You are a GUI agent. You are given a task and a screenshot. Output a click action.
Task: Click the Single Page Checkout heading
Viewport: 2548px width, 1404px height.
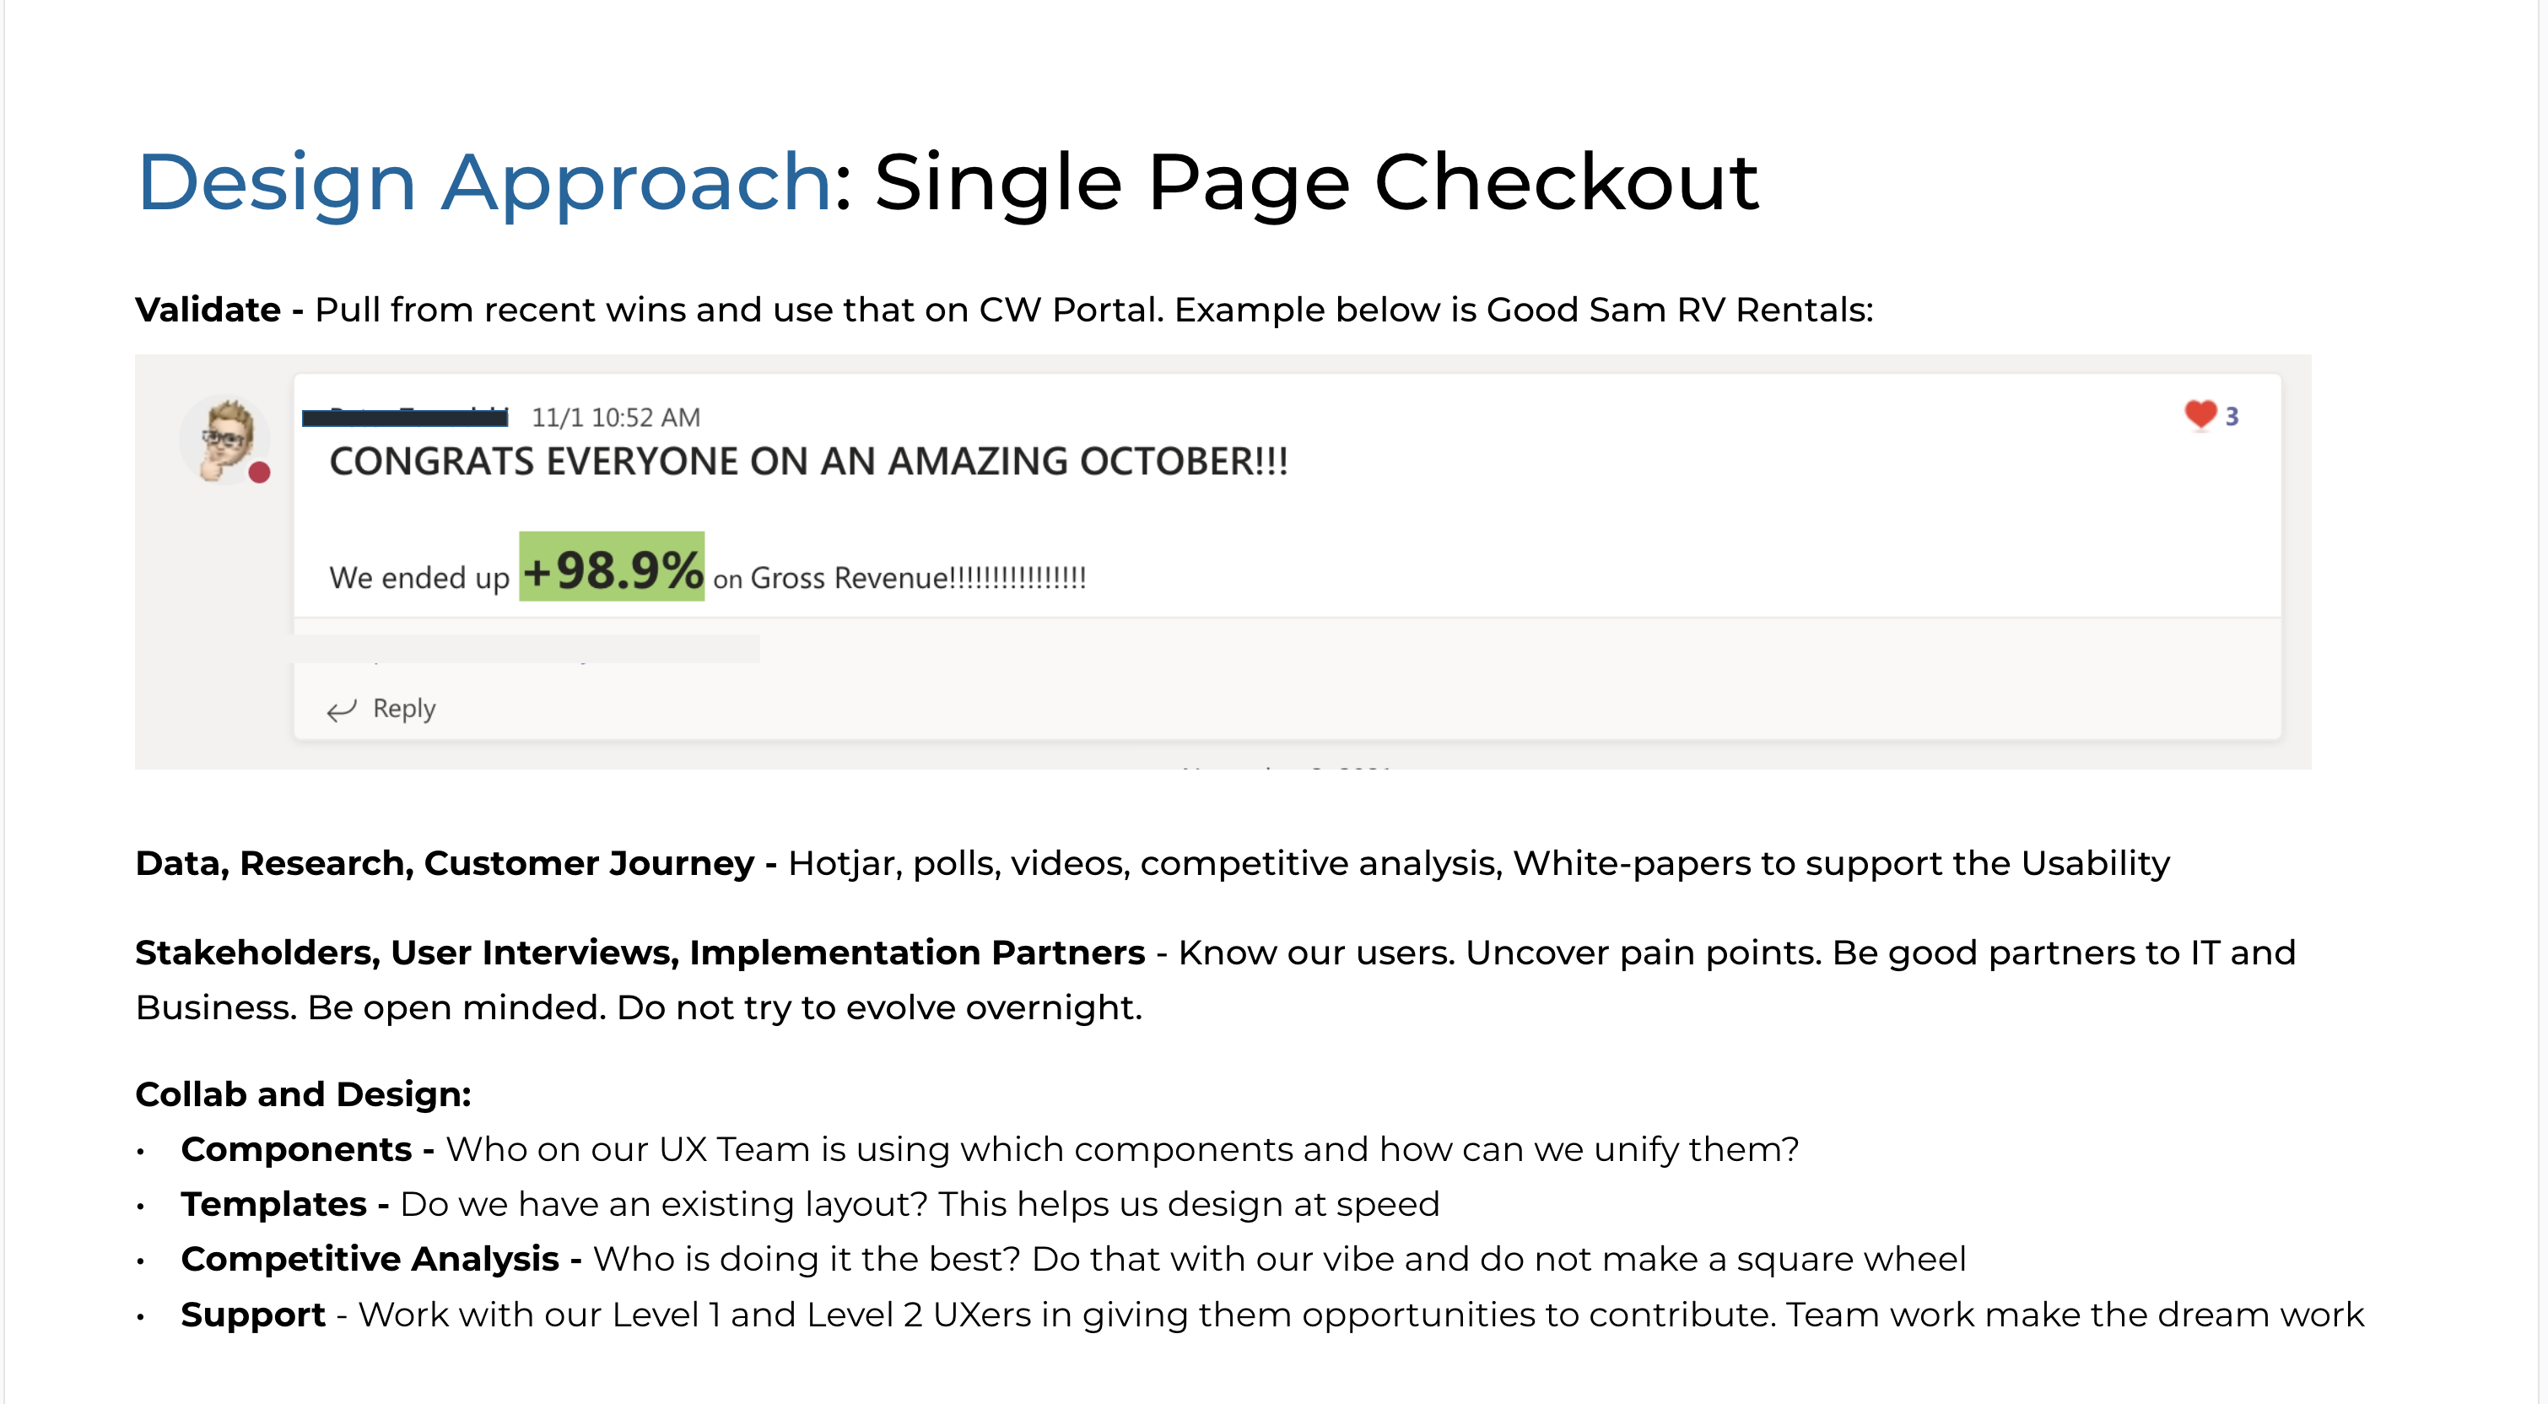click(1315, 182)
